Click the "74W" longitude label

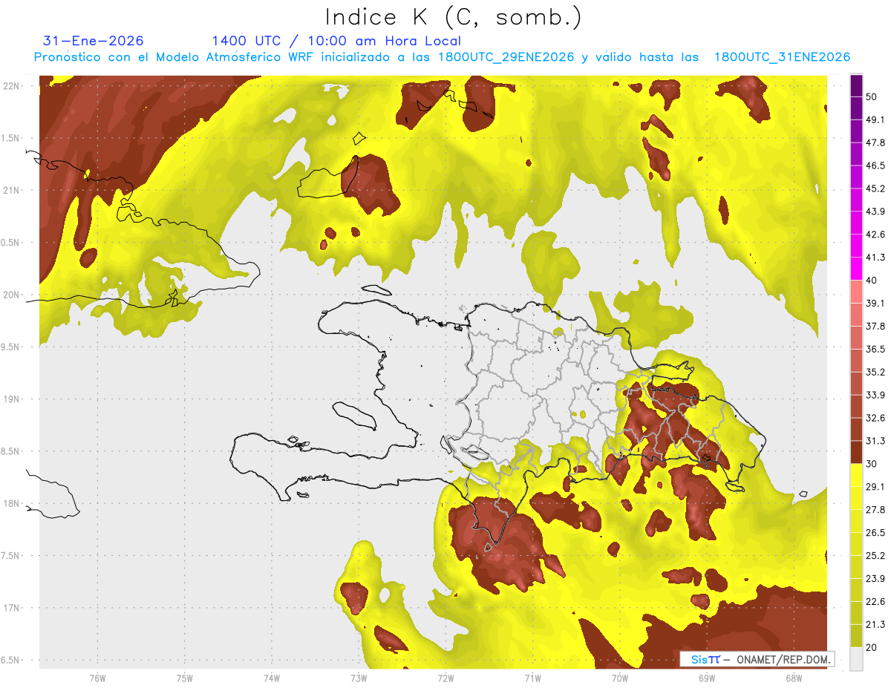pyautogui.click(x=272, y=678)
